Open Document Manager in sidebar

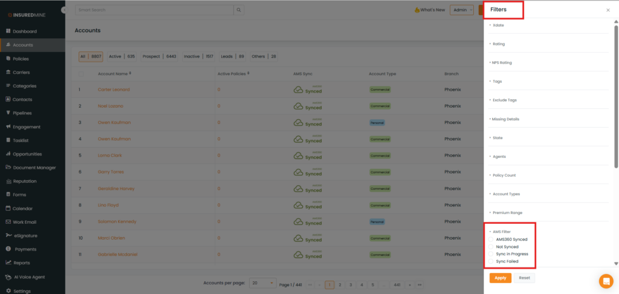pos(34,168)
